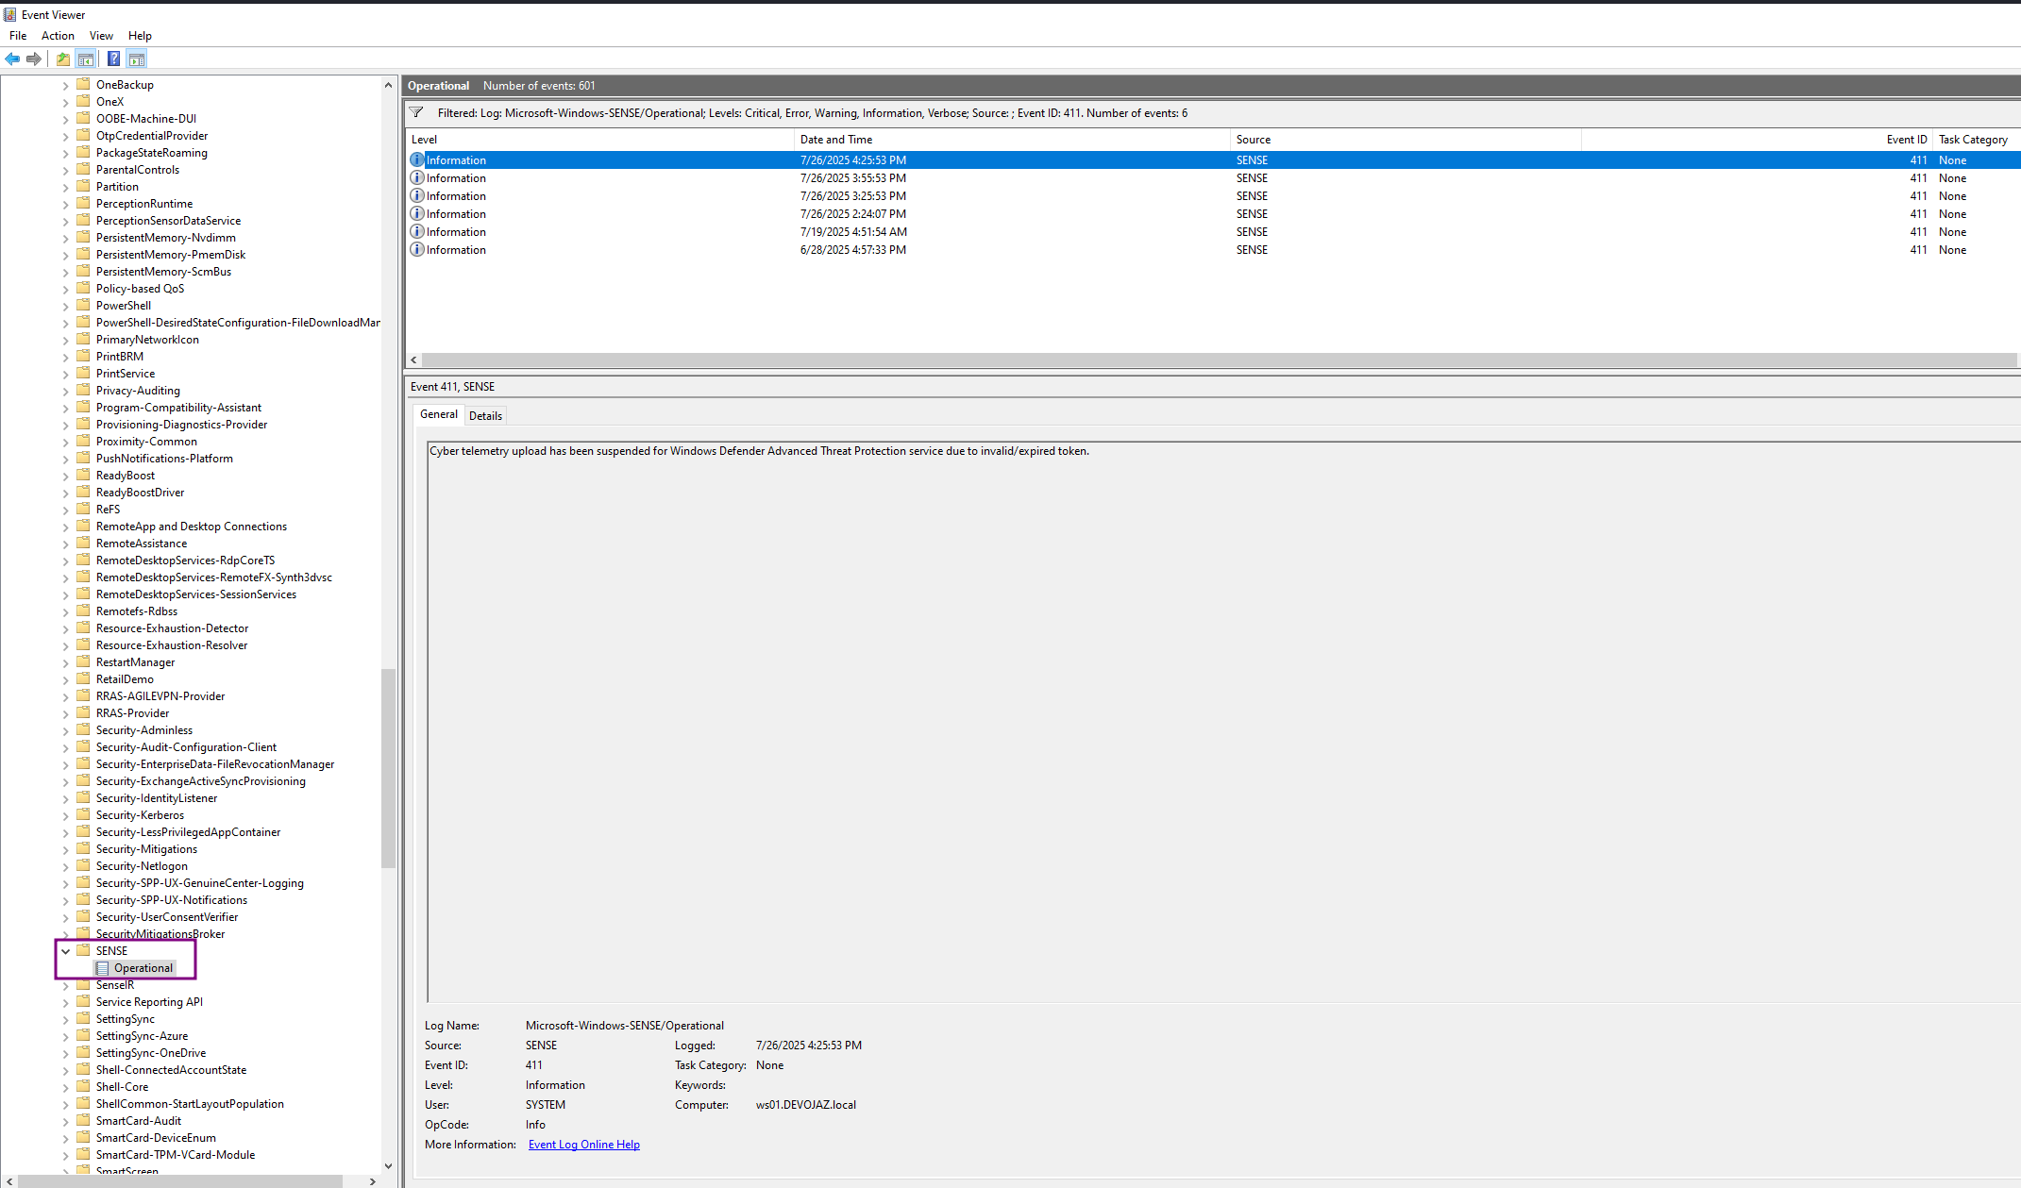Expand the PrintService tree node
This screenshot has width=2021, height=1188.
click(65, 374)
